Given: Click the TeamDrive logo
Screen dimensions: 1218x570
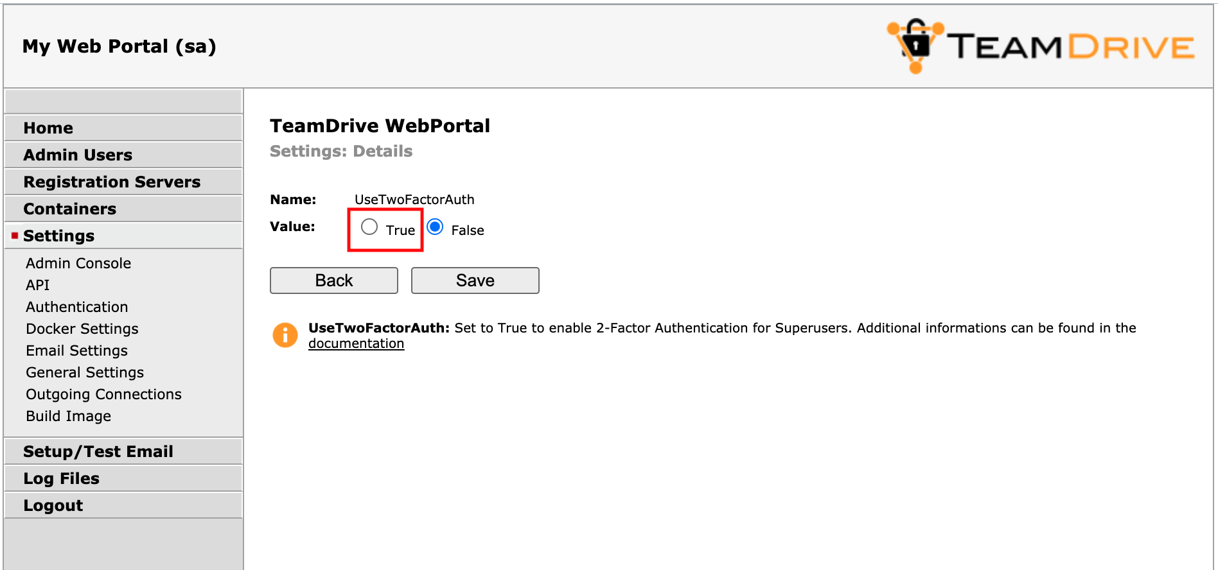Looking at the screenshot, I should tap(1041, 45).
